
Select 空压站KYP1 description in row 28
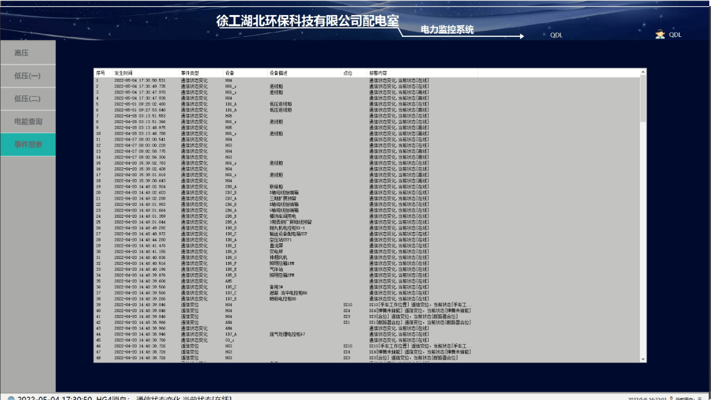280,239
